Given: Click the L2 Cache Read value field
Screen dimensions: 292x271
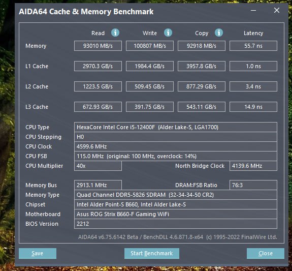Looking at the screenshot, I should (98, 86).
